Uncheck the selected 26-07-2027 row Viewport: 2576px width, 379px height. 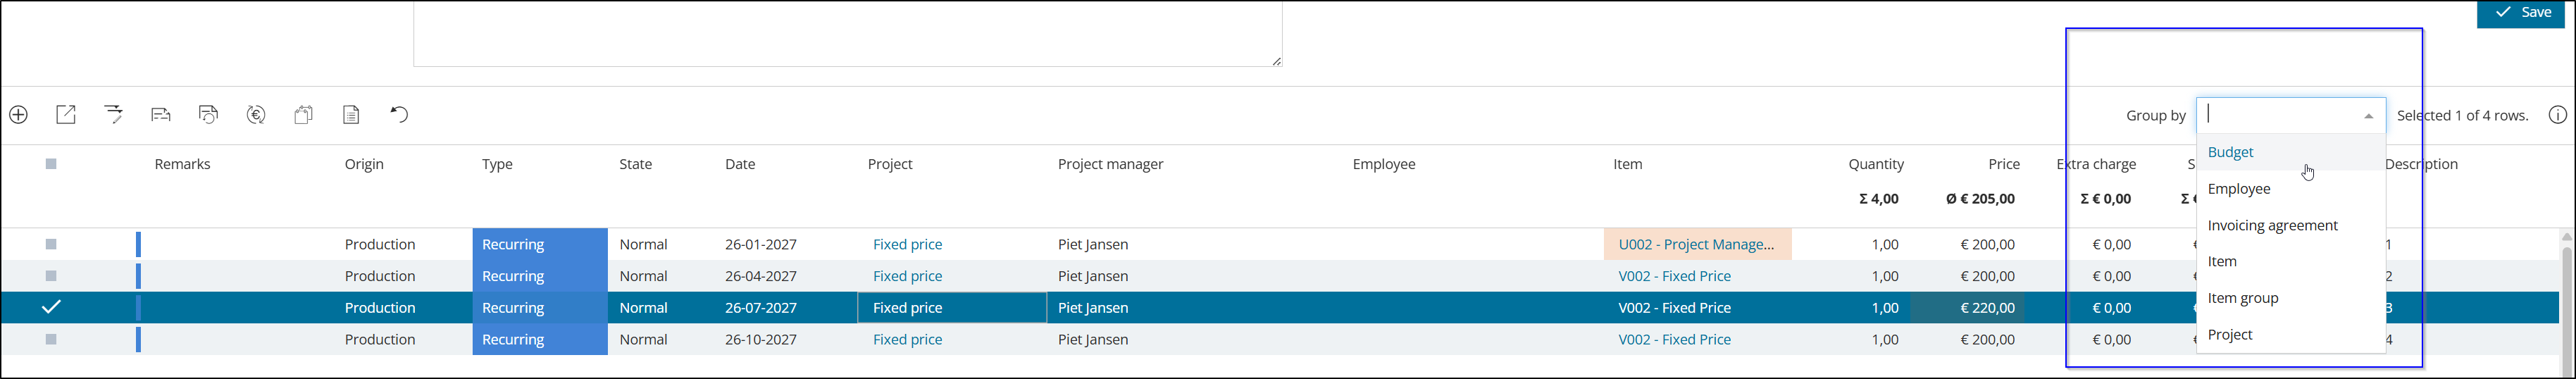[51, 307]
